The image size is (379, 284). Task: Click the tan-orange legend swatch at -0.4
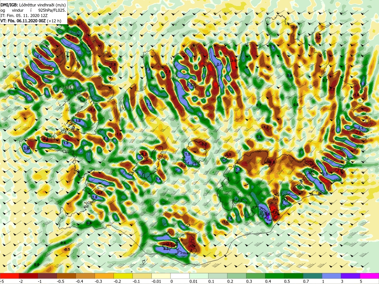pyautogui.click(x=85, y=276)
